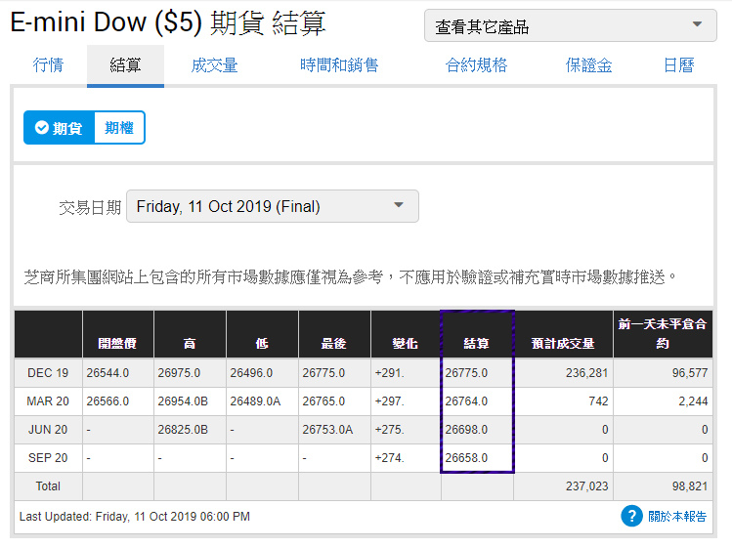Click the Last Updated timestamp text

[135, 517]
